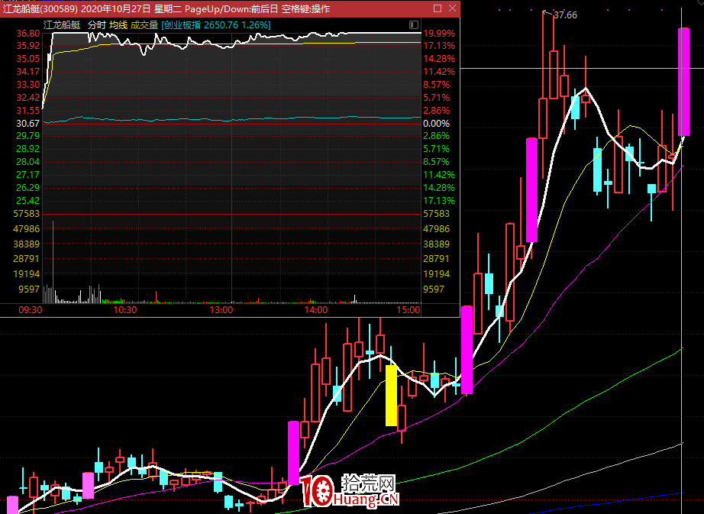Select the yellow candlestick on the daily chart
This screenshot has height=514, width=704.
tap(391, 395)
